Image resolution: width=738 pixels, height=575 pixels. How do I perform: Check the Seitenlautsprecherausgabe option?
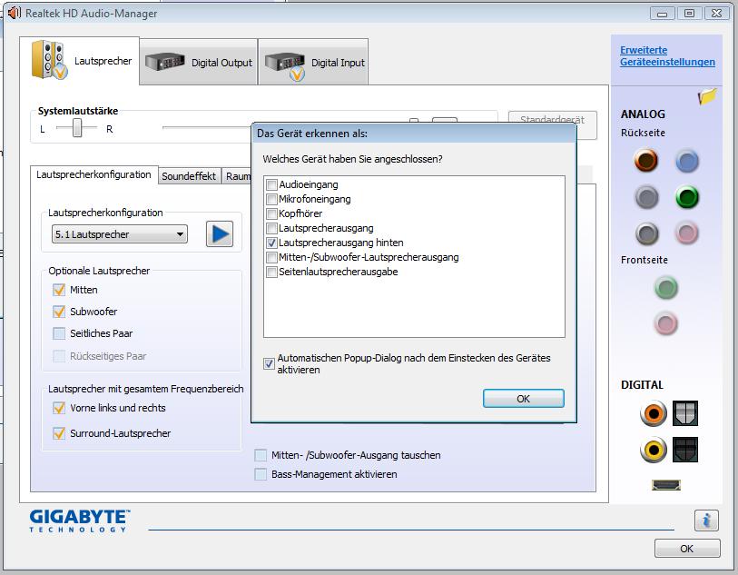click(271, 273)
